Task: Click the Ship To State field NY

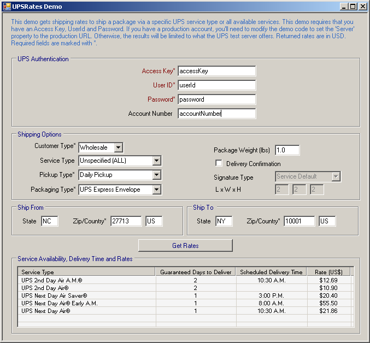Action: (224, 221)
